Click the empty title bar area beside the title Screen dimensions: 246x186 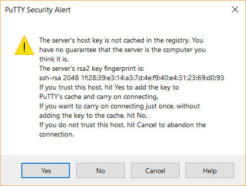coord(149,9)
